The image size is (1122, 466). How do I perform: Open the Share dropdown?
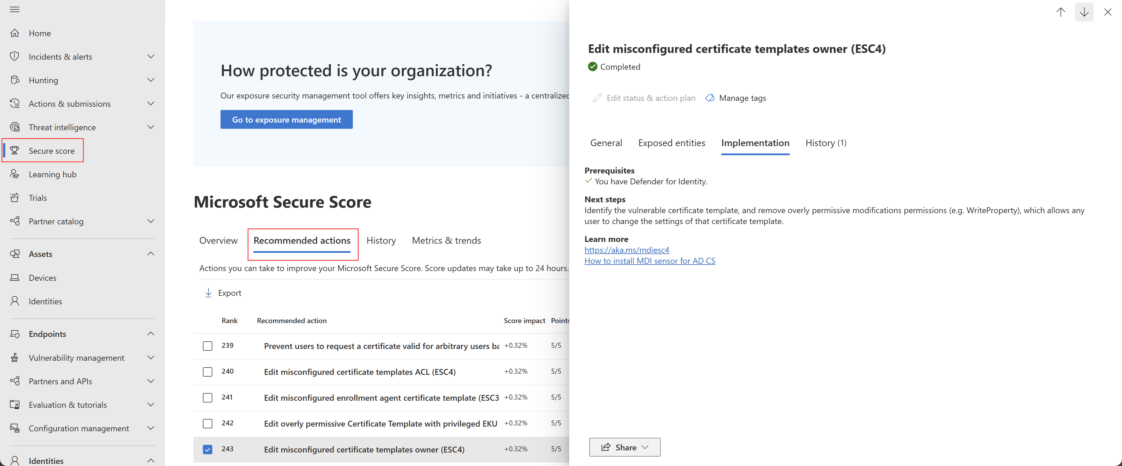624,447
